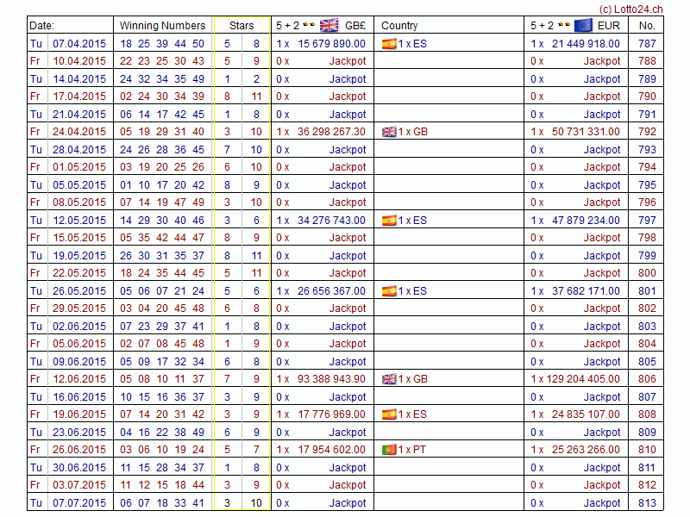Select draw number 813
This screenshot has width=690, height=517.
(x=647, y=503)
